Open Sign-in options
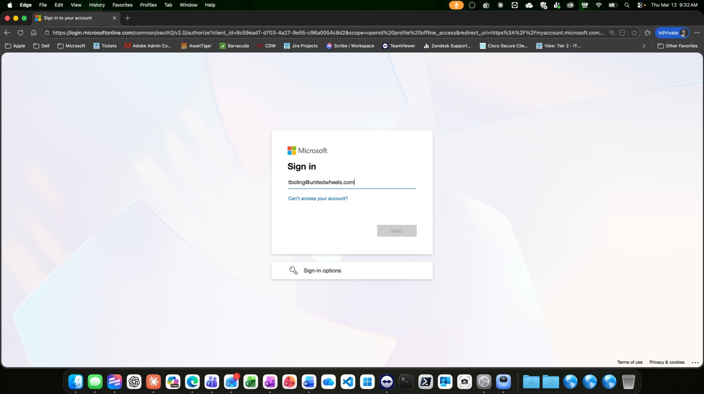 [x=352, y=271]
